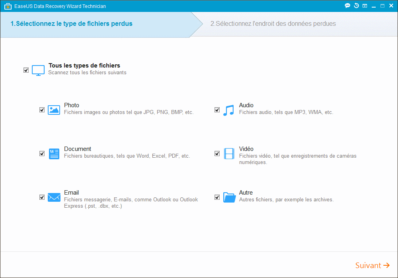Click 'Fichiers audio, tels que MP3' description
This screenshot has width=398, height=278.
[x=286, y=112]
